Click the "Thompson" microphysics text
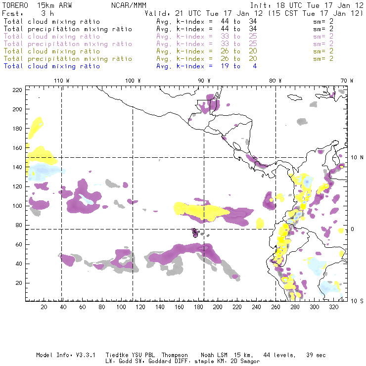 (175, 355)
